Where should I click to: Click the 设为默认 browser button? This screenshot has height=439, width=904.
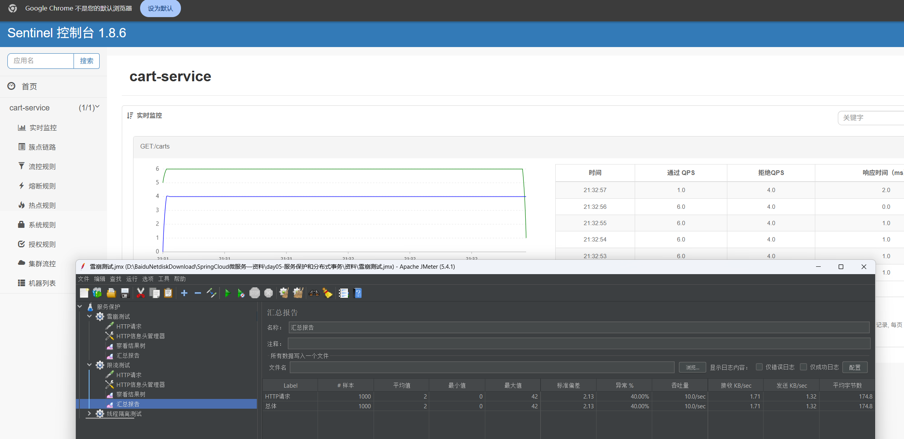(160, 8)
